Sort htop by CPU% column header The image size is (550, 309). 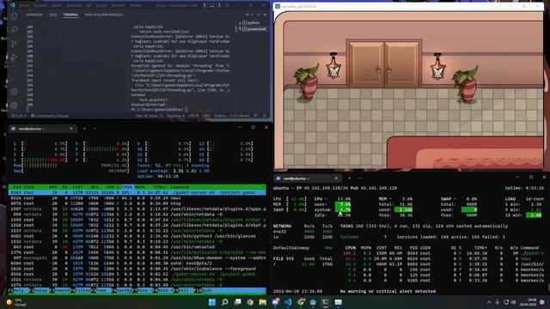pos(126,187)
